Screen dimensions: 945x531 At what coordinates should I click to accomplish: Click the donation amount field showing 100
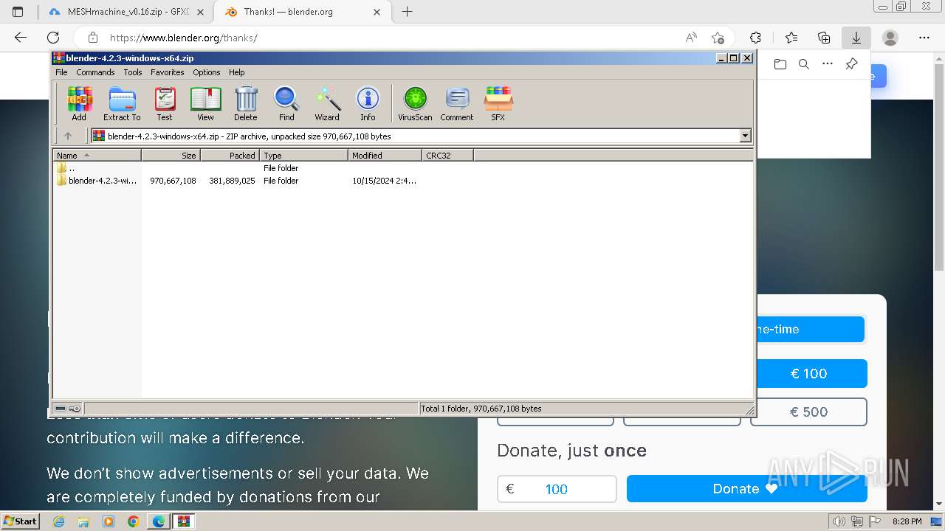click(557, 489)
